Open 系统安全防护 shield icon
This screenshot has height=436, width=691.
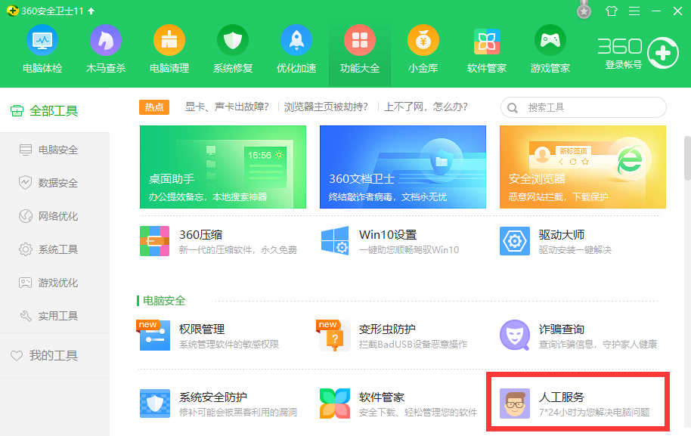click(x=155, y=404)
